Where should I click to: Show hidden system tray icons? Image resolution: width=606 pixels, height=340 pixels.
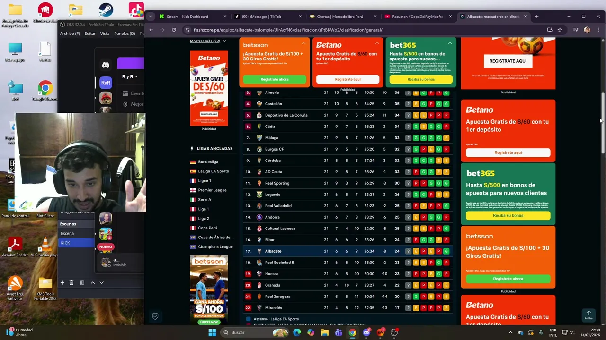510,332
